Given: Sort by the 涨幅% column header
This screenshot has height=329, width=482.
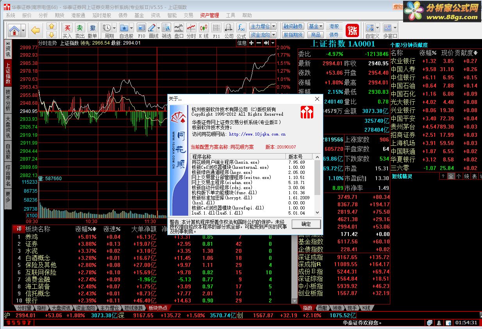Looking at the screenshot, I should [x=86, y=229].
